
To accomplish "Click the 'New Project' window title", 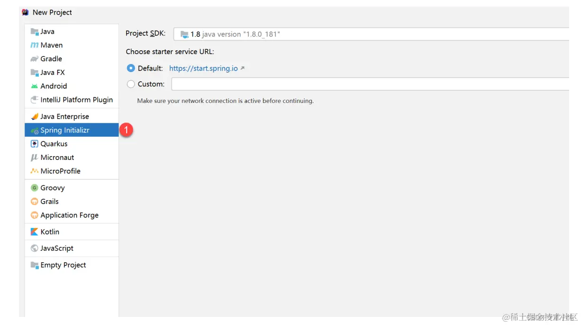I will coord(52,12).
